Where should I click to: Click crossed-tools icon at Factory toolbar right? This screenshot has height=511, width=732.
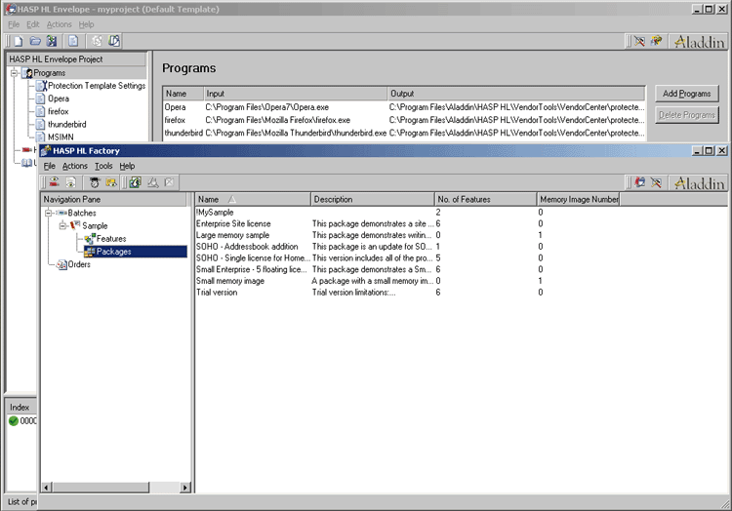point(657,182)
